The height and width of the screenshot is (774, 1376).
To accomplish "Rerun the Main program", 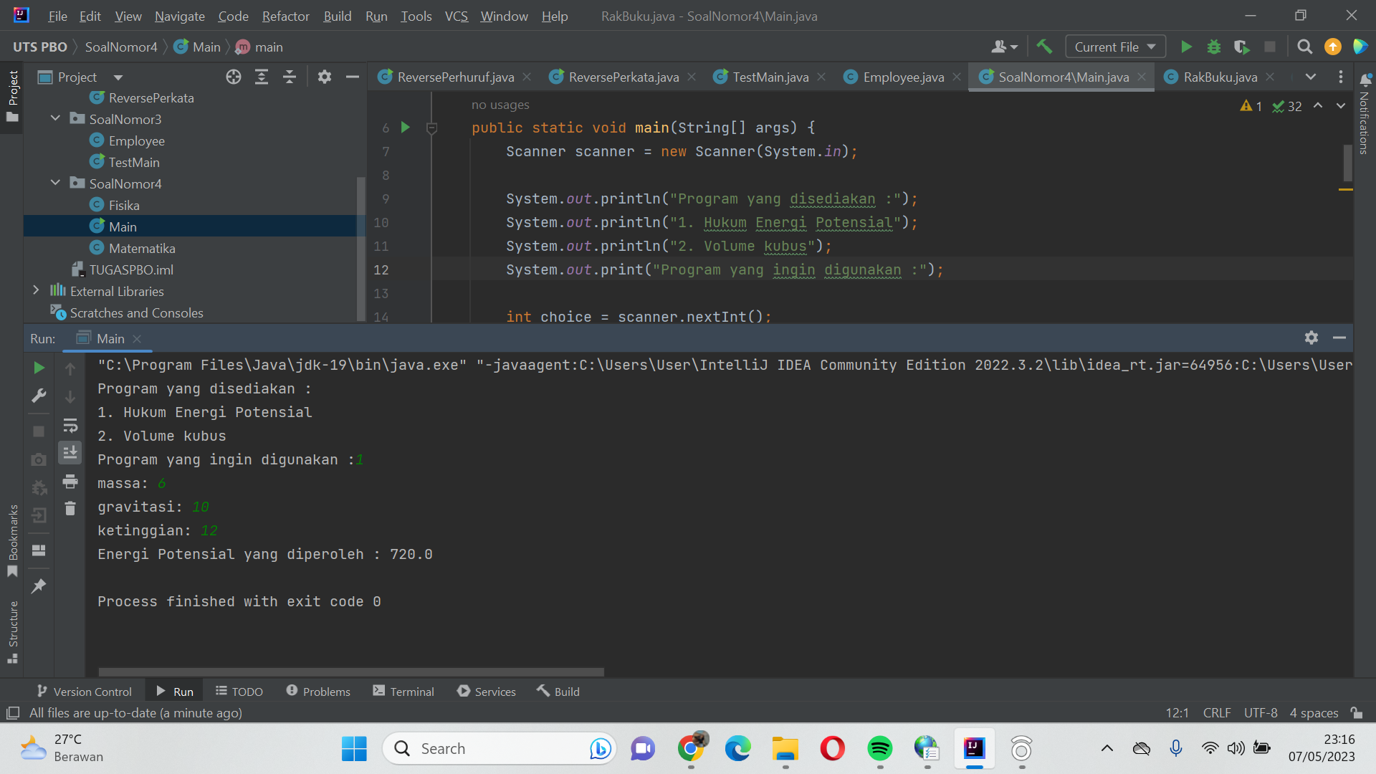I will click(x=39, y=368).
